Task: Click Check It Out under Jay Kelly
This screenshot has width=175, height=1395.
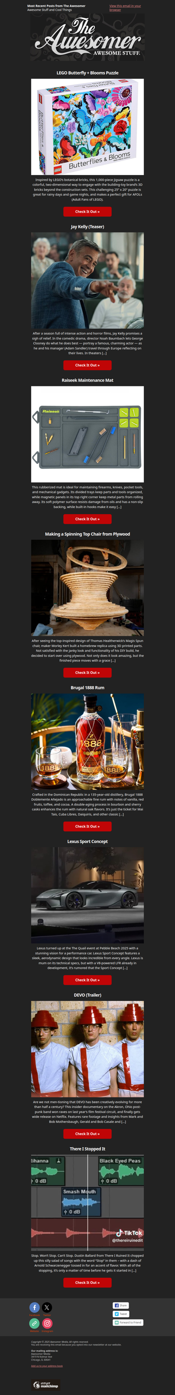Action: coord(87,365)
